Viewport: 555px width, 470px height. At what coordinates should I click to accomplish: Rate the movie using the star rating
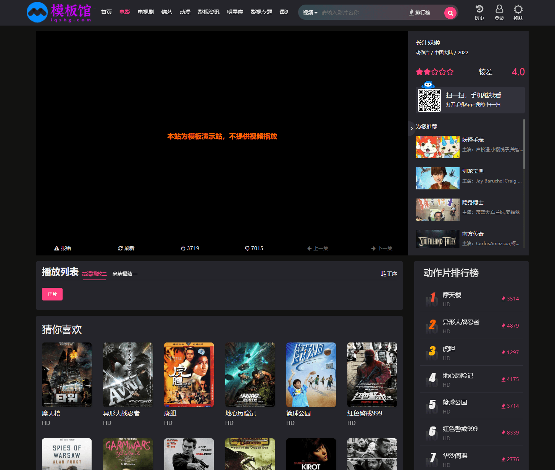(435, 72)
